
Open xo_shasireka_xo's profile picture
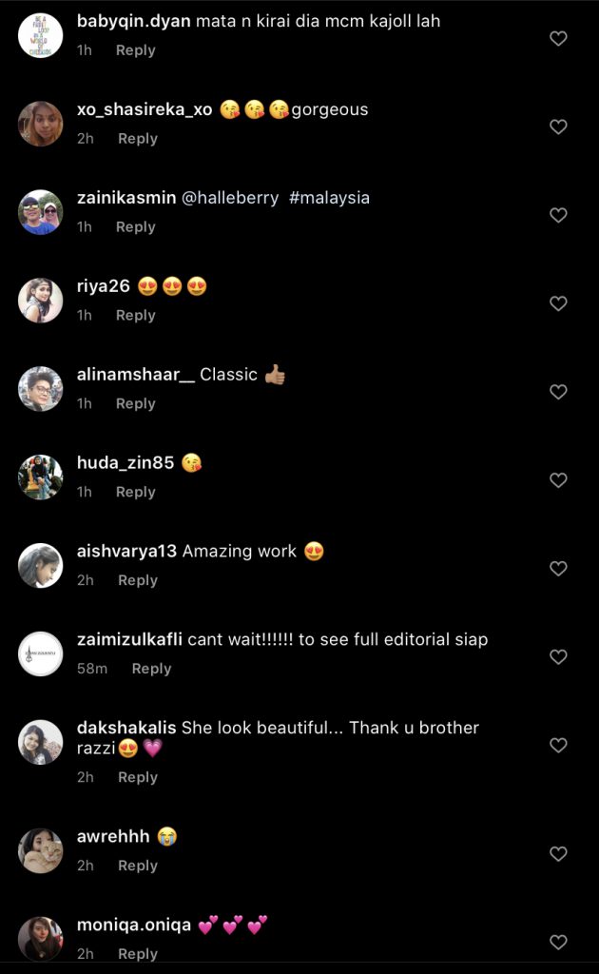click(x=41, y=124)
